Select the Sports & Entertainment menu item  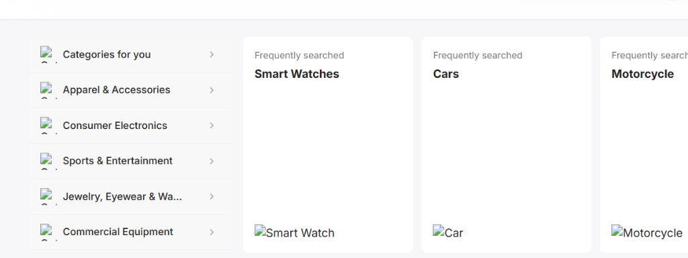click(x=130, y=161)
